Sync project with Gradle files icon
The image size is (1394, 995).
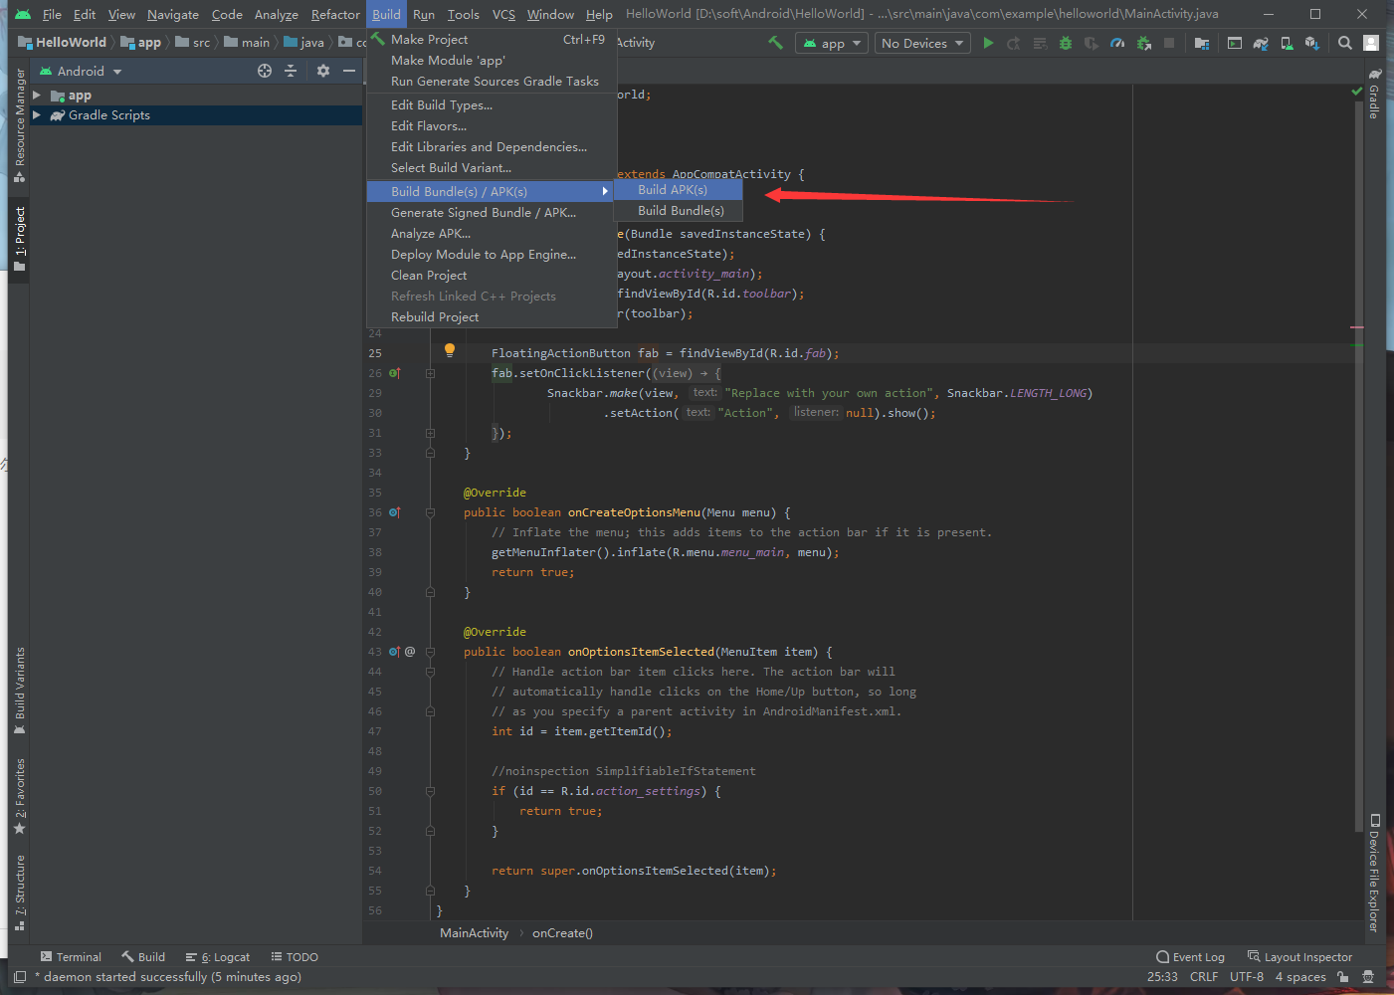[1261, 43]
